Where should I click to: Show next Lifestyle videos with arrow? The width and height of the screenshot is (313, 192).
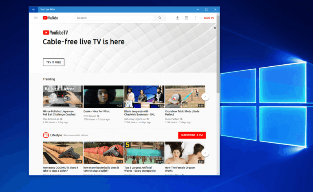point(205,153)
